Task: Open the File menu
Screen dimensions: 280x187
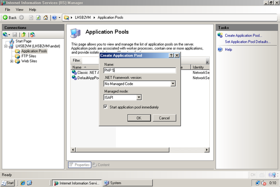Action: (7, 9)
